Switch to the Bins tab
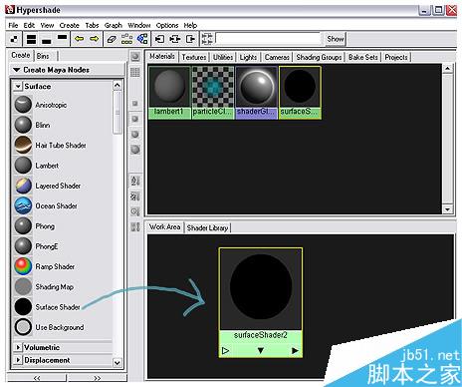Viewport: 462px width, 387px height. click(x=43, y=56)
